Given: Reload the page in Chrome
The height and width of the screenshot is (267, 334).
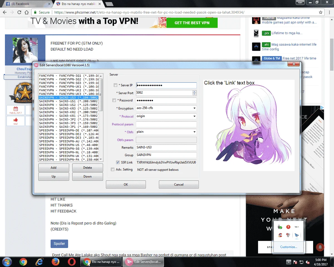Looking at the screenshot, I should pyautogui.click(x=19, y=12).
